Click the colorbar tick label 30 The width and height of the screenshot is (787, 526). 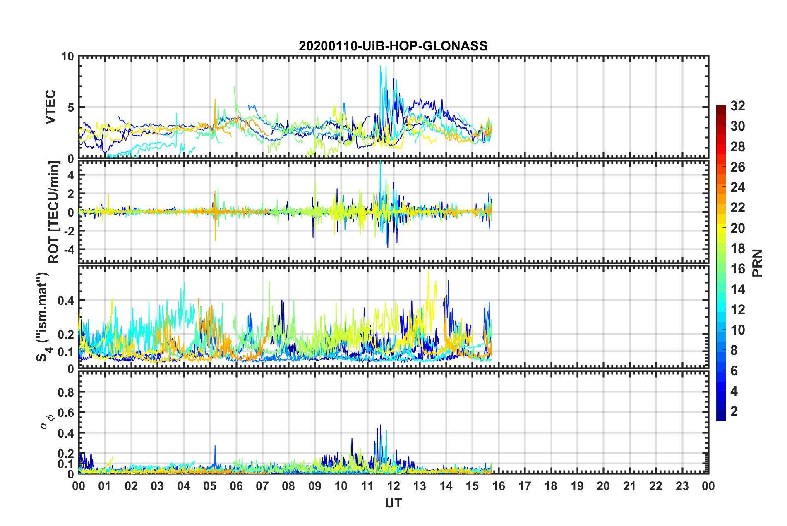[738, 126]
